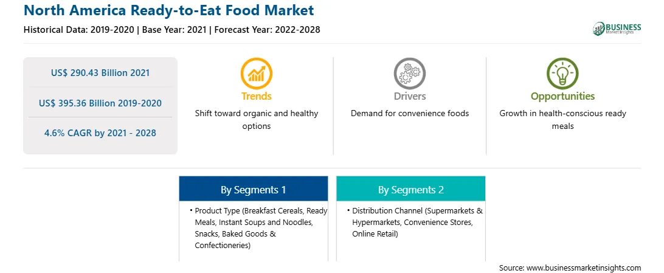664x273 pixels.
Task: Click the Growth in health-conscious ready meals text
Action: click(562, 119)
